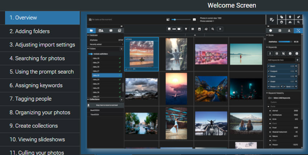Click the filter funnel icon

tap(186, 29)
